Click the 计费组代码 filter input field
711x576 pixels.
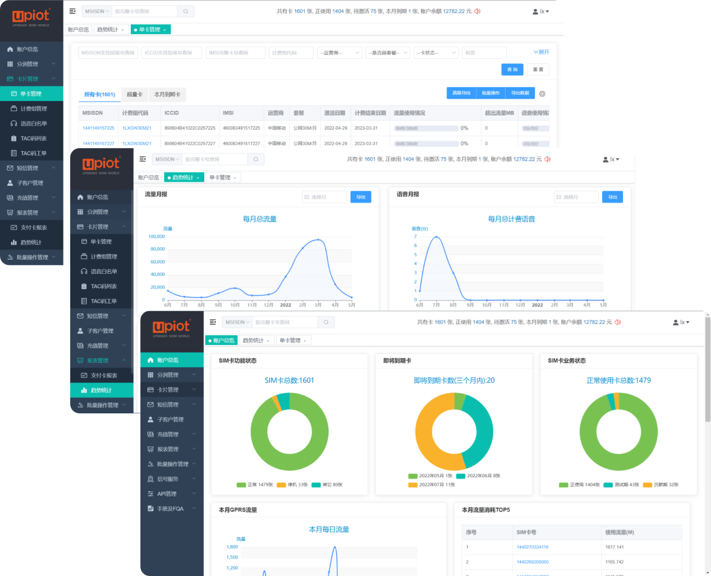click(291, 53)
